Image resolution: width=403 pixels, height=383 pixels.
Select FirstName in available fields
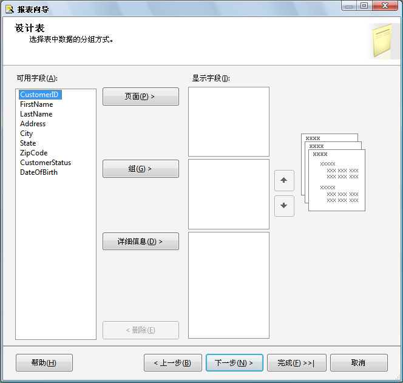[36, 104]
